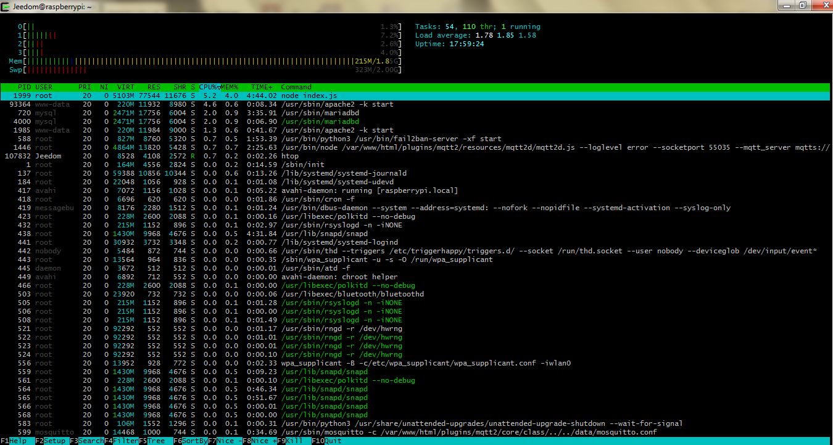Select the 'avahi-daemon: chroot helper' row
The image size is (833, 445).
point(415,277)
